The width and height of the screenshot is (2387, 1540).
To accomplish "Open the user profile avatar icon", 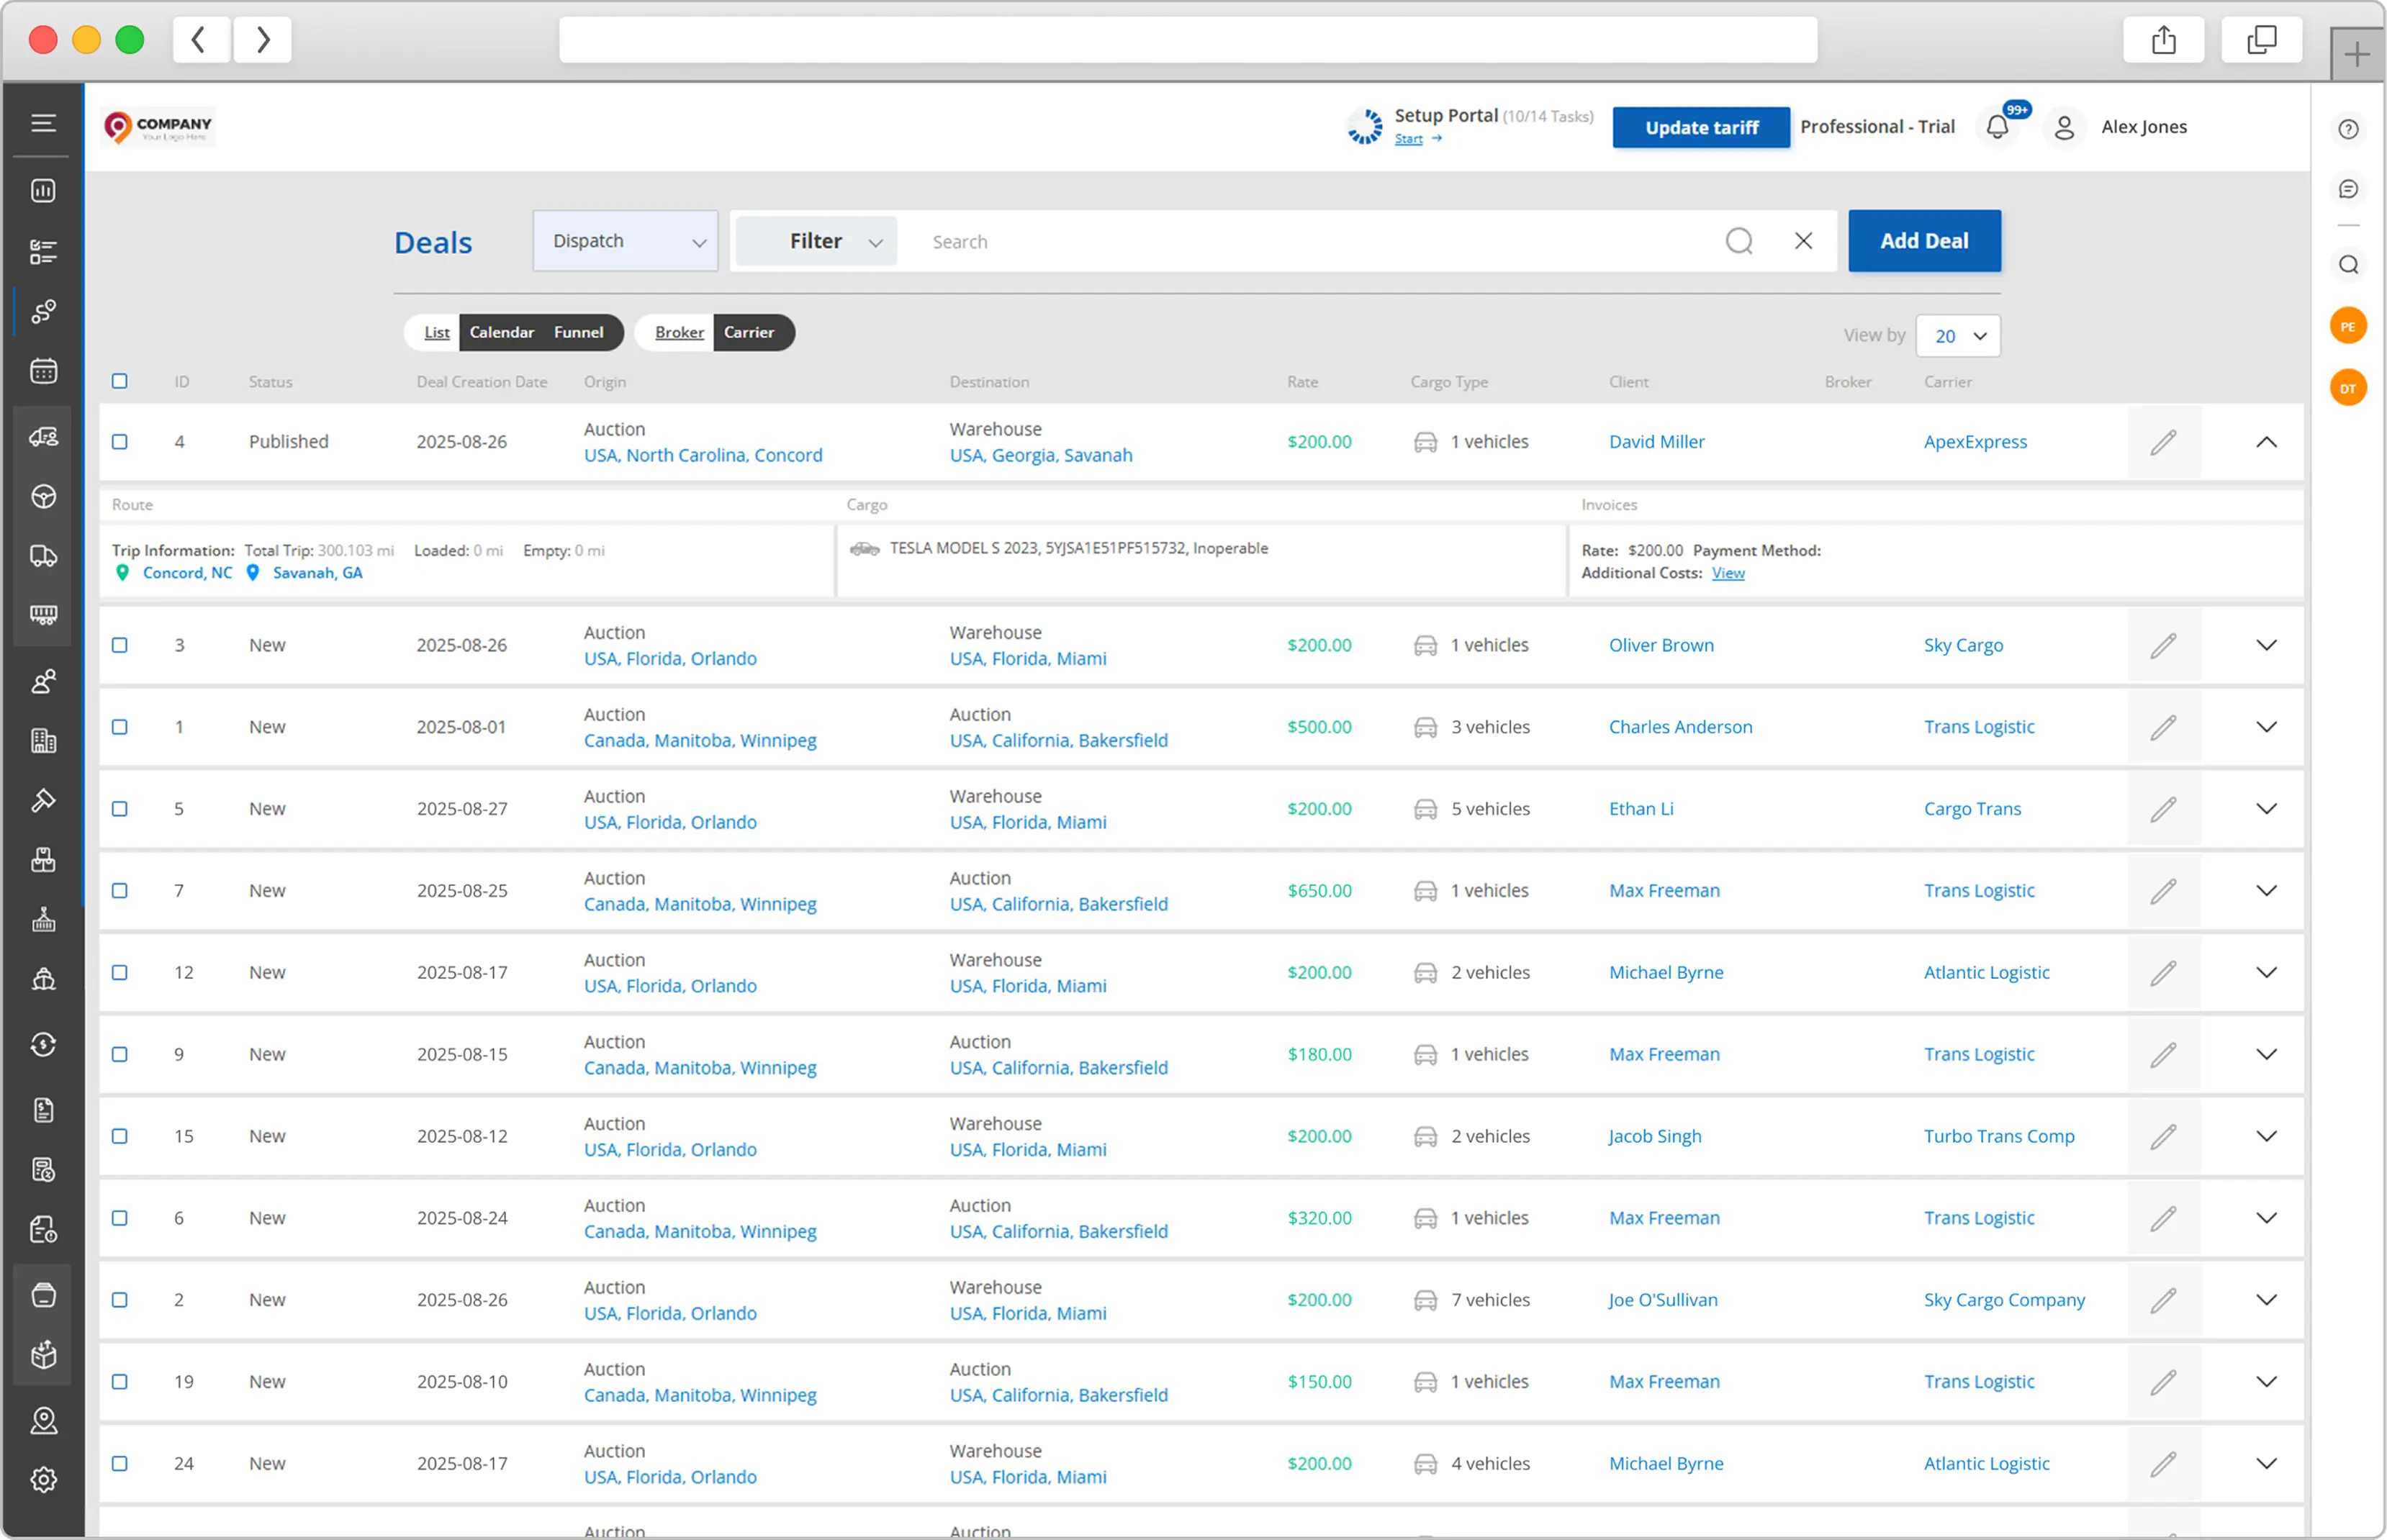I will click(2064, 127).
